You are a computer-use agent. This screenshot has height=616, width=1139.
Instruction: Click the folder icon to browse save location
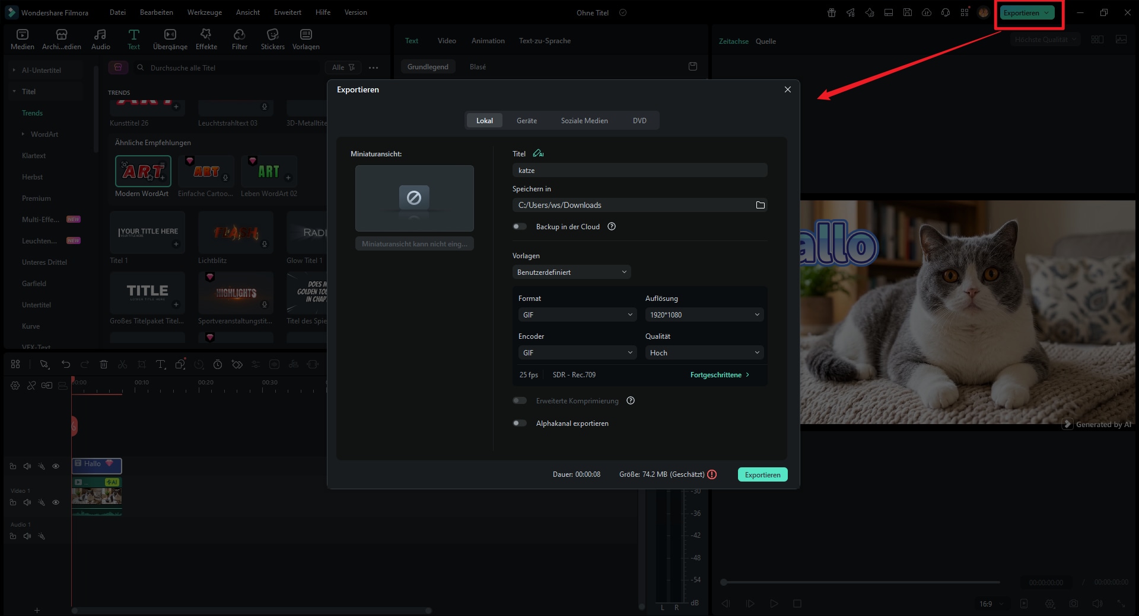[x=760, y=205]
